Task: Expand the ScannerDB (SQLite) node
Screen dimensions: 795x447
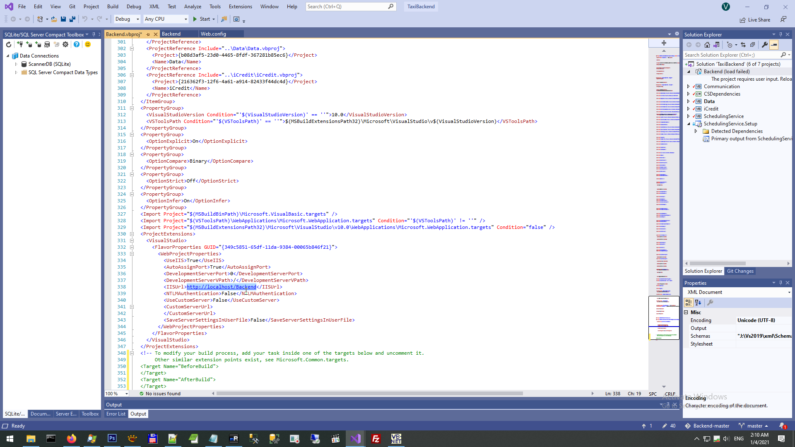Action: point(16,64)
